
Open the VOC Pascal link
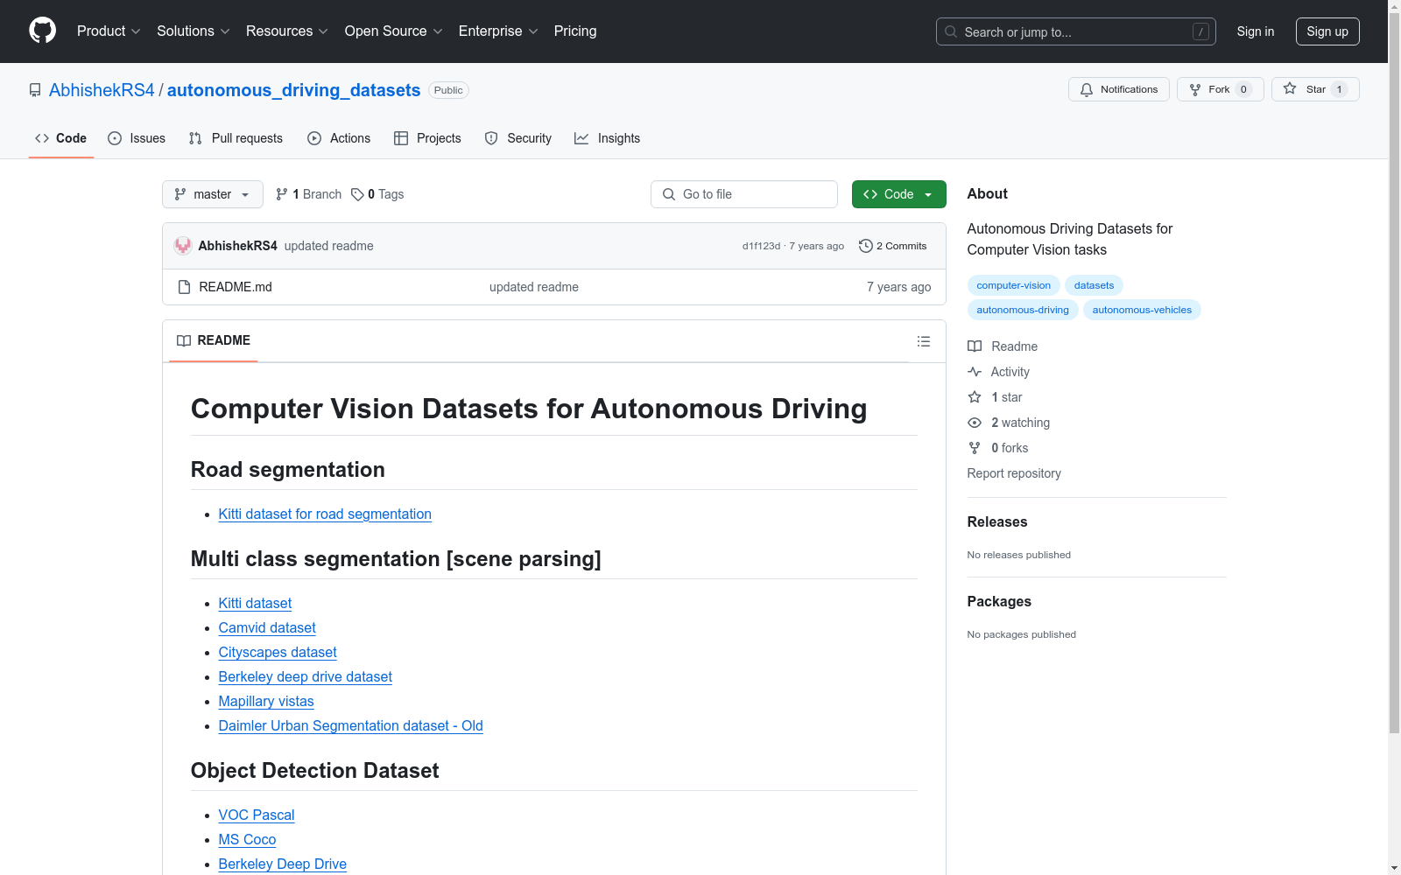pyautogui.click(x=257, y=815)
